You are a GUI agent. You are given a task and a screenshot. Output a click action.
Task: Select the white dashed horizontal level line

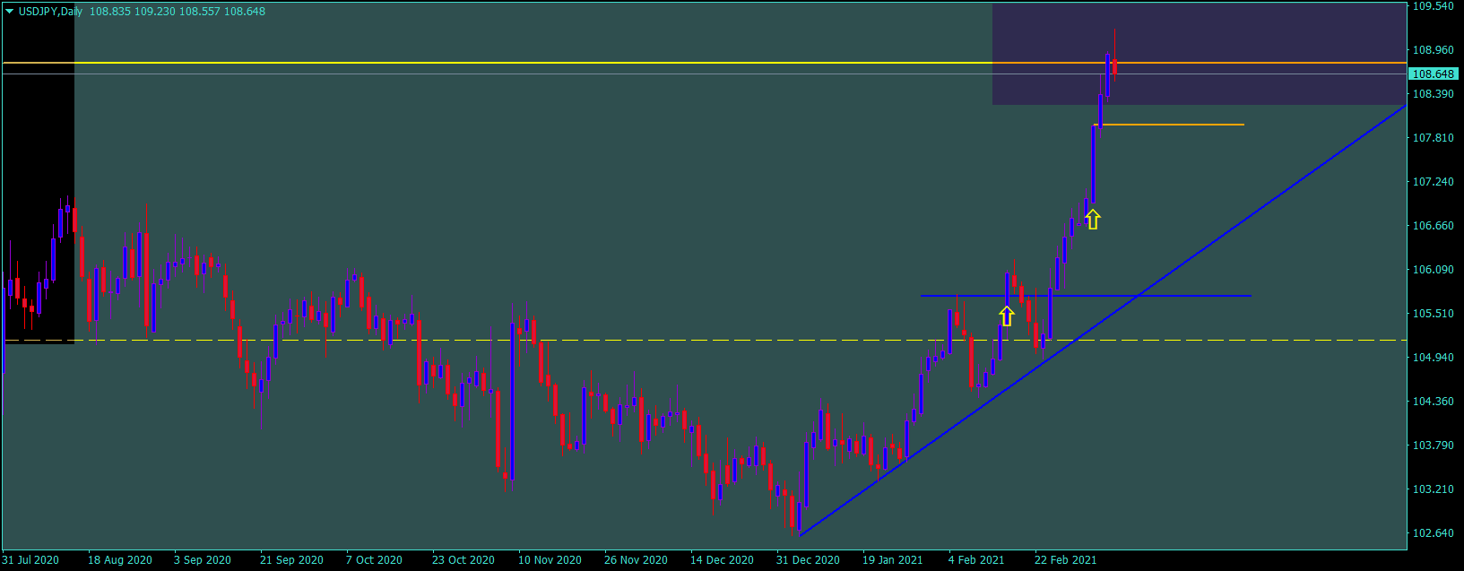703,341
